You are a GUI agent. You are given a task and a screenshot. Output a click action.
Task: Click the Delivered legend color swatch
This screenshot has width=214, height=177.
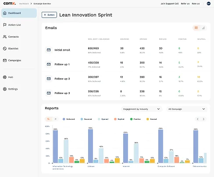click(x=64, y=119)
